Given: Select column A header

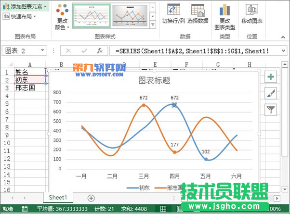Looking at the screenshot, I should pyautogui.click(x=30, y=64).
